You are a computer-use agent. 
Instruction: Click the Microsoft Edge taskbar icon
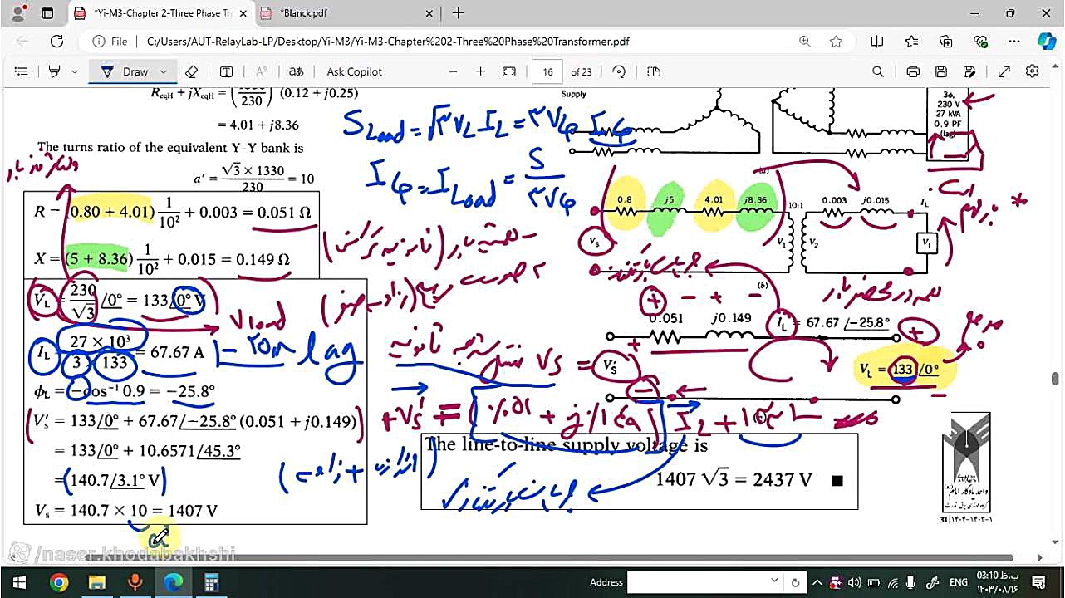[173, 582]
